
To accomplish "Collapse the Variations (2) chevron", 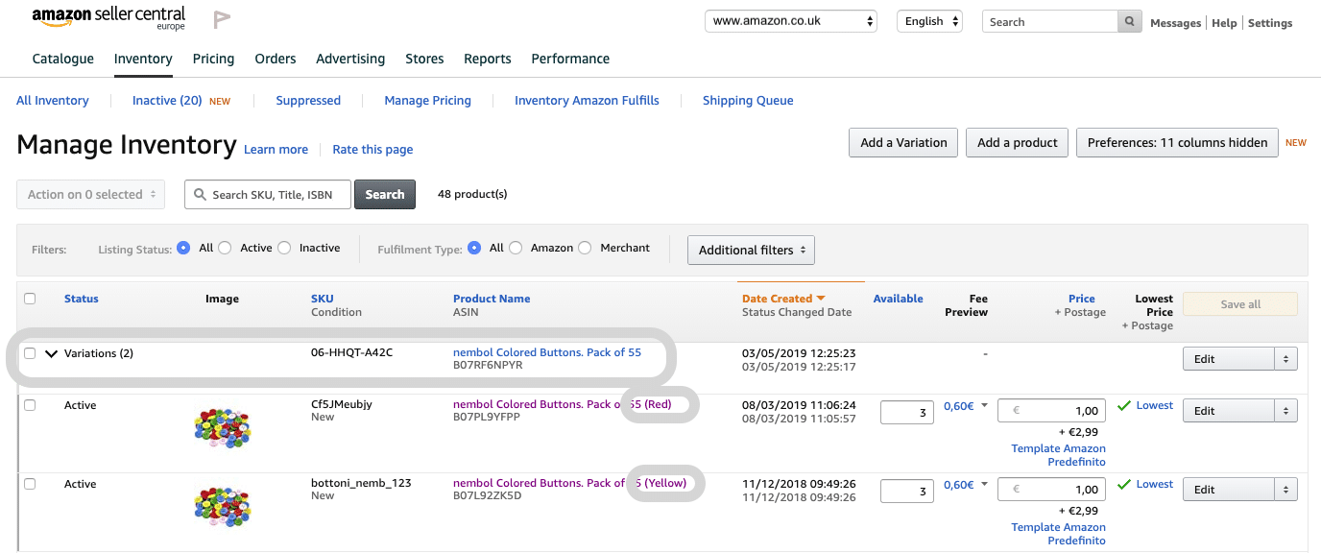I will tap(52, 353).
